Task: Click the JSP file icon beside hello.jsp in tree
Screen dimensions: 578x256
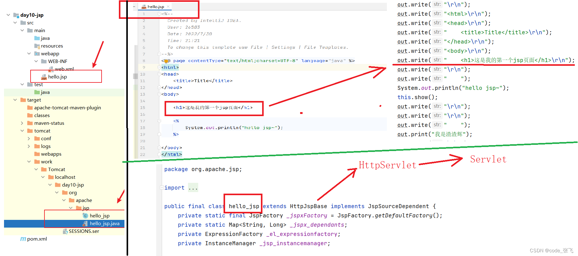Action: (44, 77)
